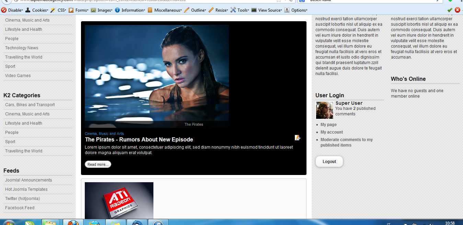Open the Information dropdown menu

click(130, 10)
